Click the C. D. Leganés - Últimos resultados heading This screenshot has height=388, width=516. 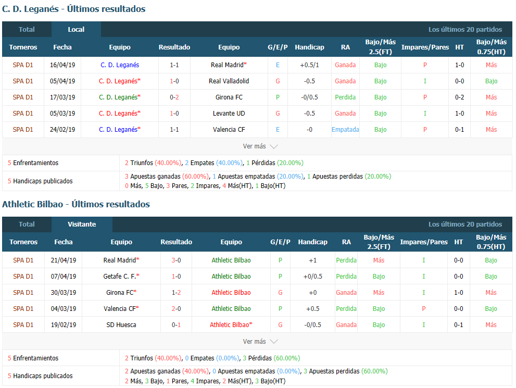click(74, 8)
